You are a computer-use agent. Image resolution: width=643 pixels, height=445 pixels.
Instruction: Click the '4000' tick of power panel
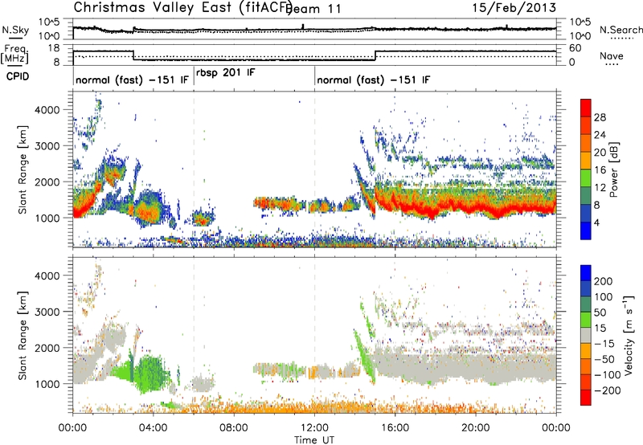point(47,110)
